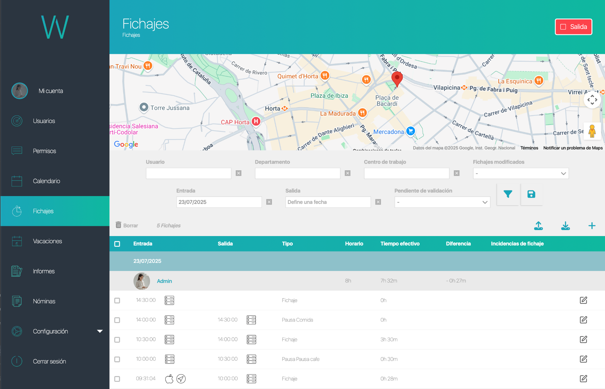Clear the Centro de trabajo filter
Viewport: 605px width, 389px height.
pyautogui.click(x=457, y=173)
